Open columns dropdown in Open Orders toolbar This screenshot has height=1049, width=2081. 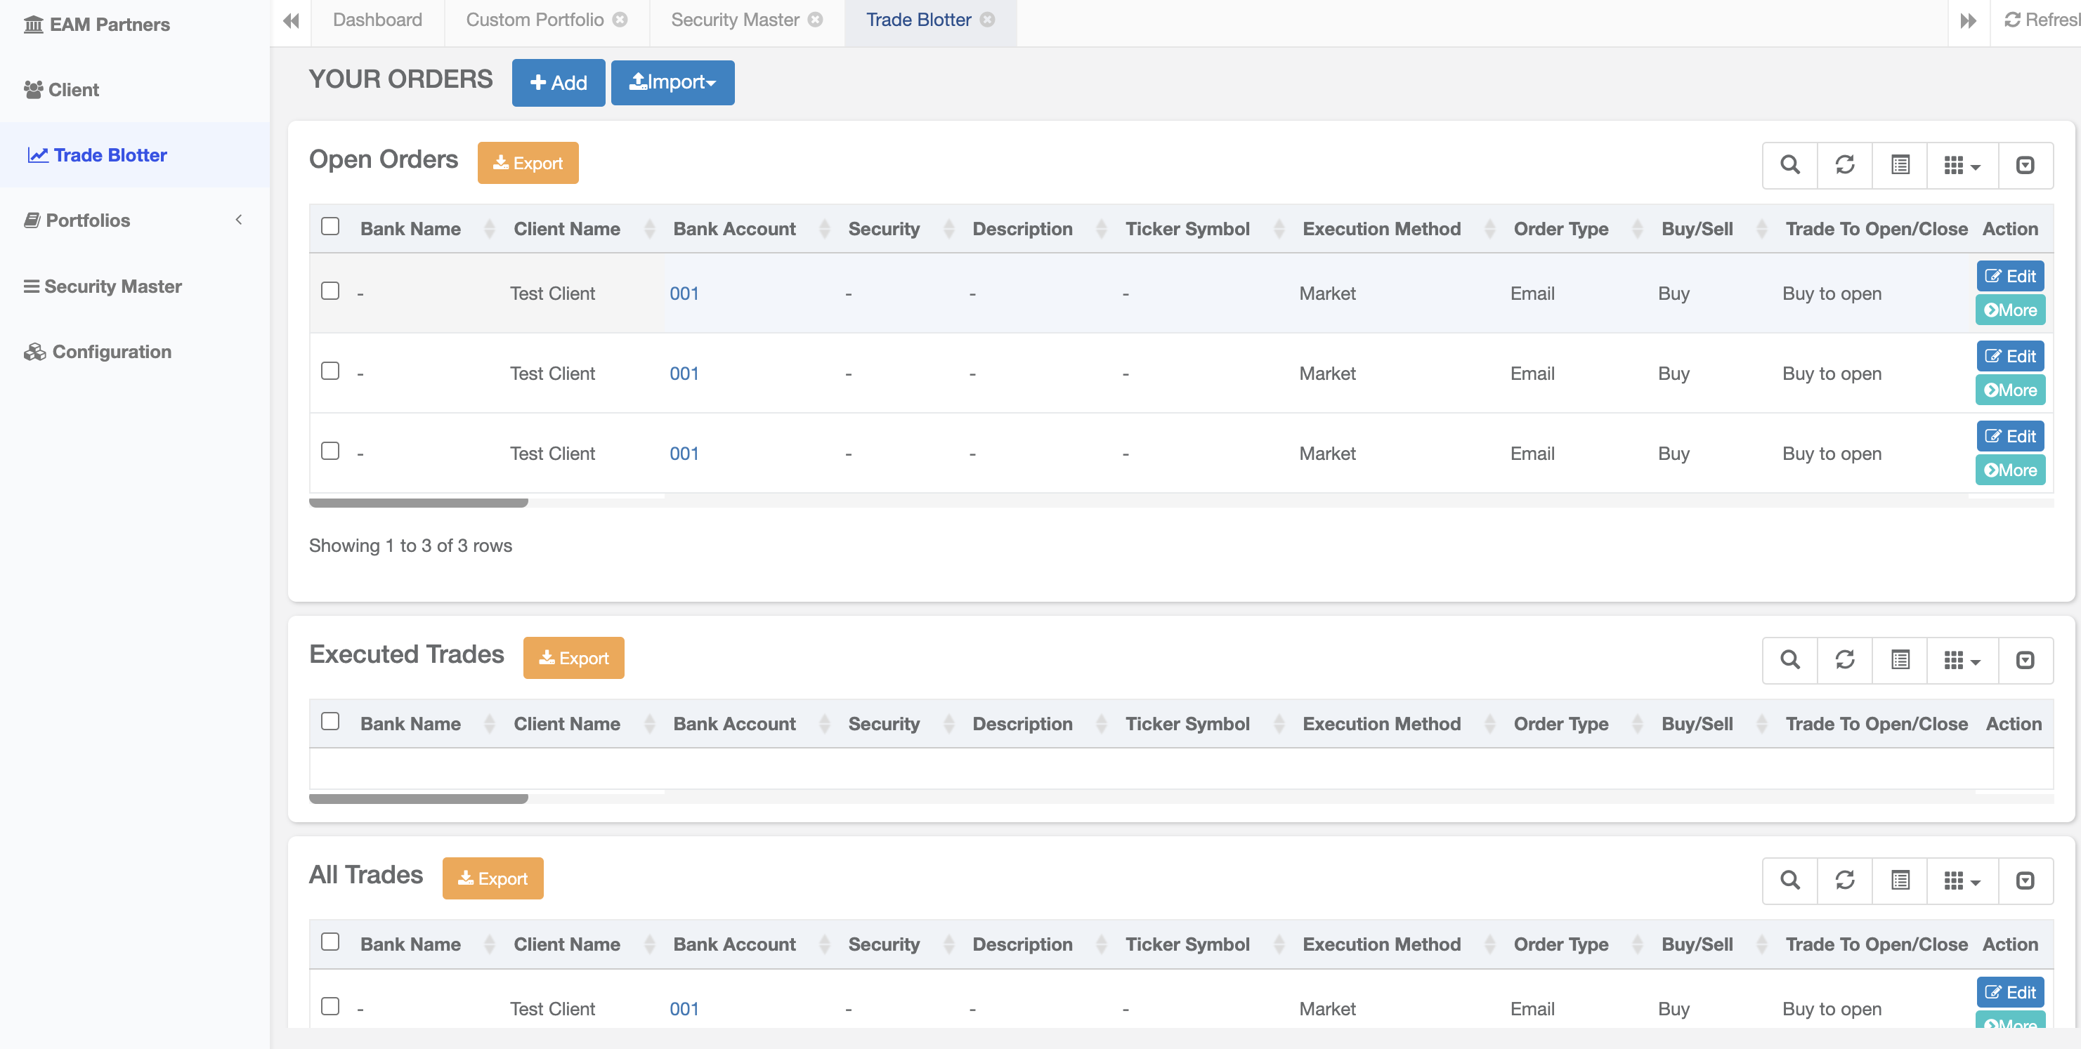pyautogui.click(x=1962, y=166)
